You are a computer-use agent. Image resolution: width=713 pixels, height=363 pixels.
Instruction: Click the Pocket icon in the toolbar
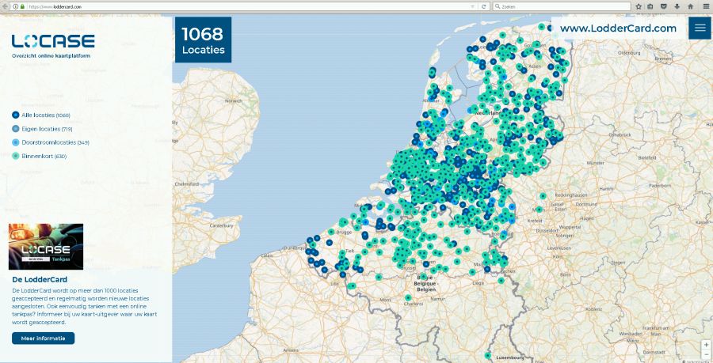coord(664,7)
